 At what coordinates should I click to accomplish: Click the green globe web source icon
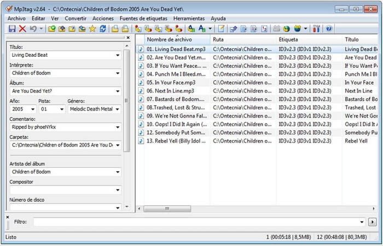(287, 29)
